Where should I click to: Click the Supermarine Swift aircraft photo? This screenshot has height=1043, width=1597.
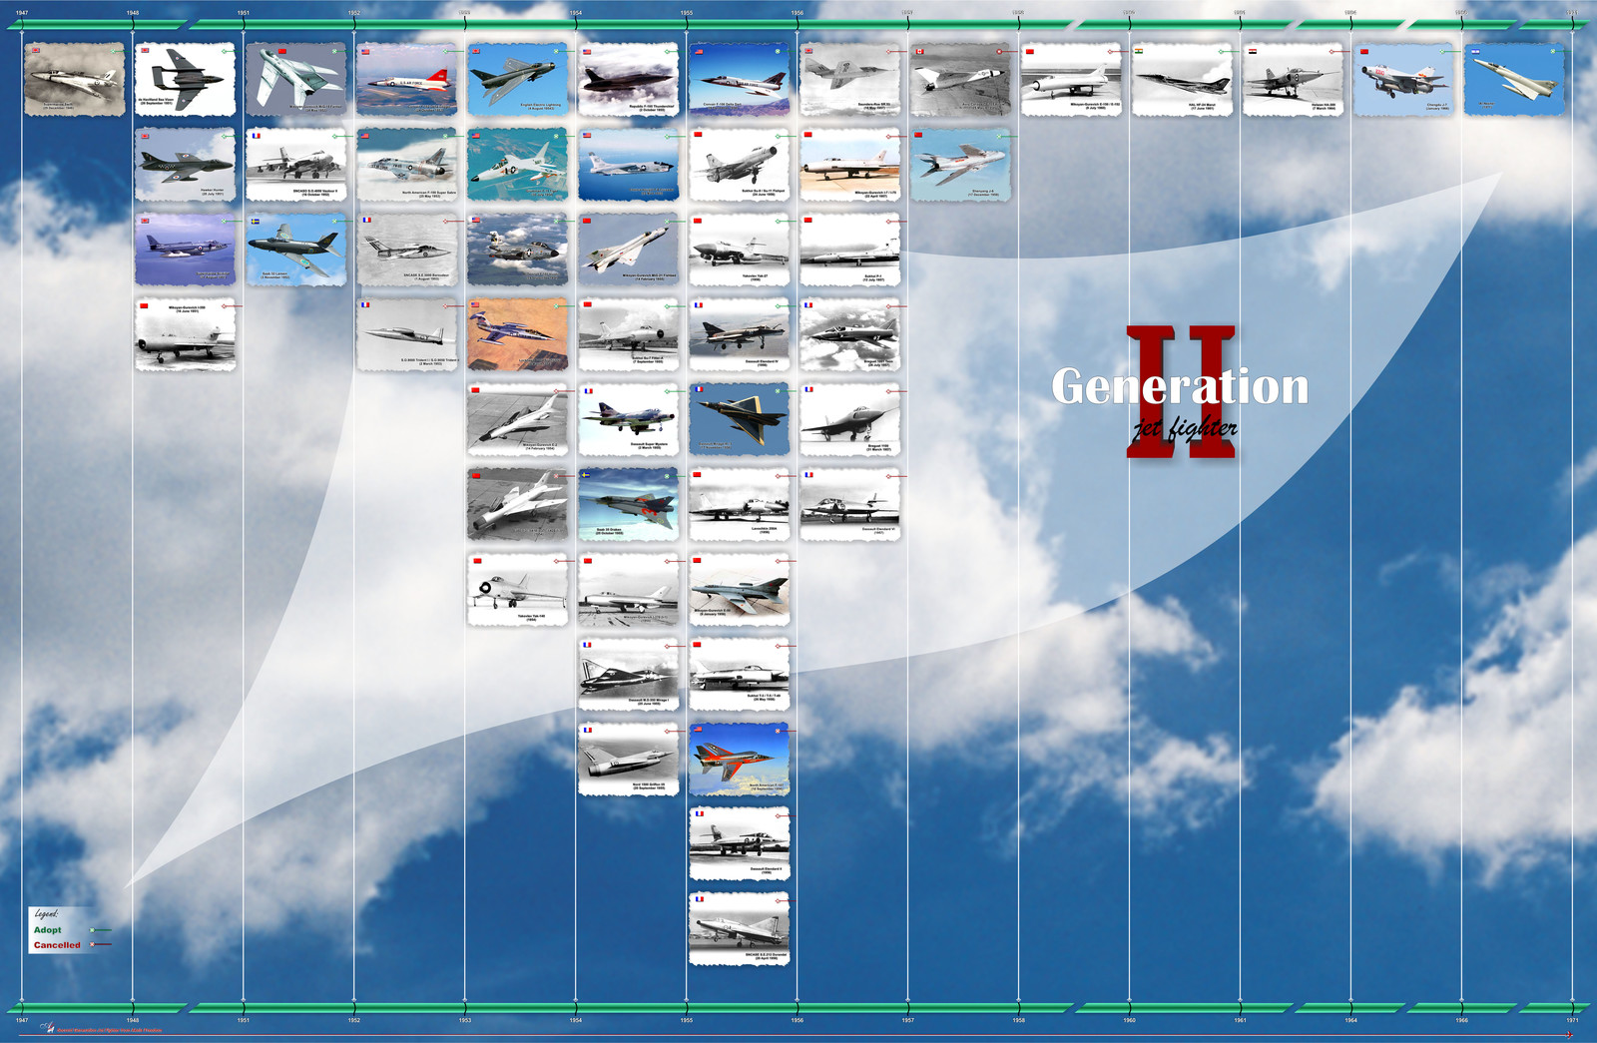tap(75, 79)
